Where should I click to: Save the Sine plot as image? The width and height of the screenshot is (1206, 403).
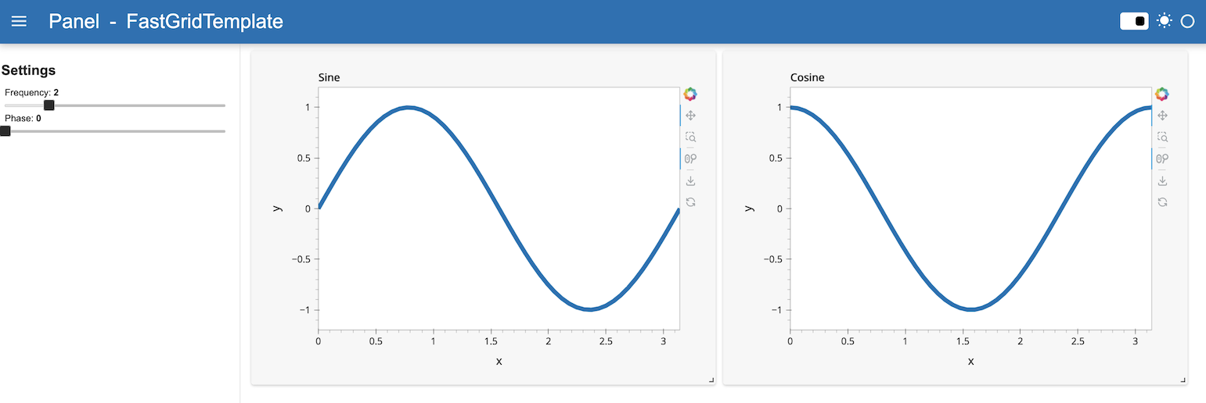pyautogui.click(x=690, y=180)
